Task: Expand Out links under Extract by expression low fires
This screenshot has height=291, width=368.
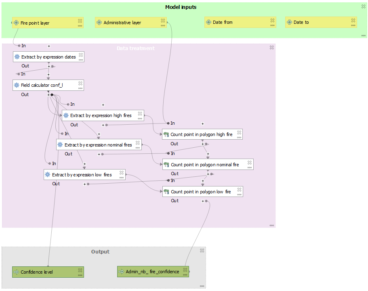Action: (84, 184)
